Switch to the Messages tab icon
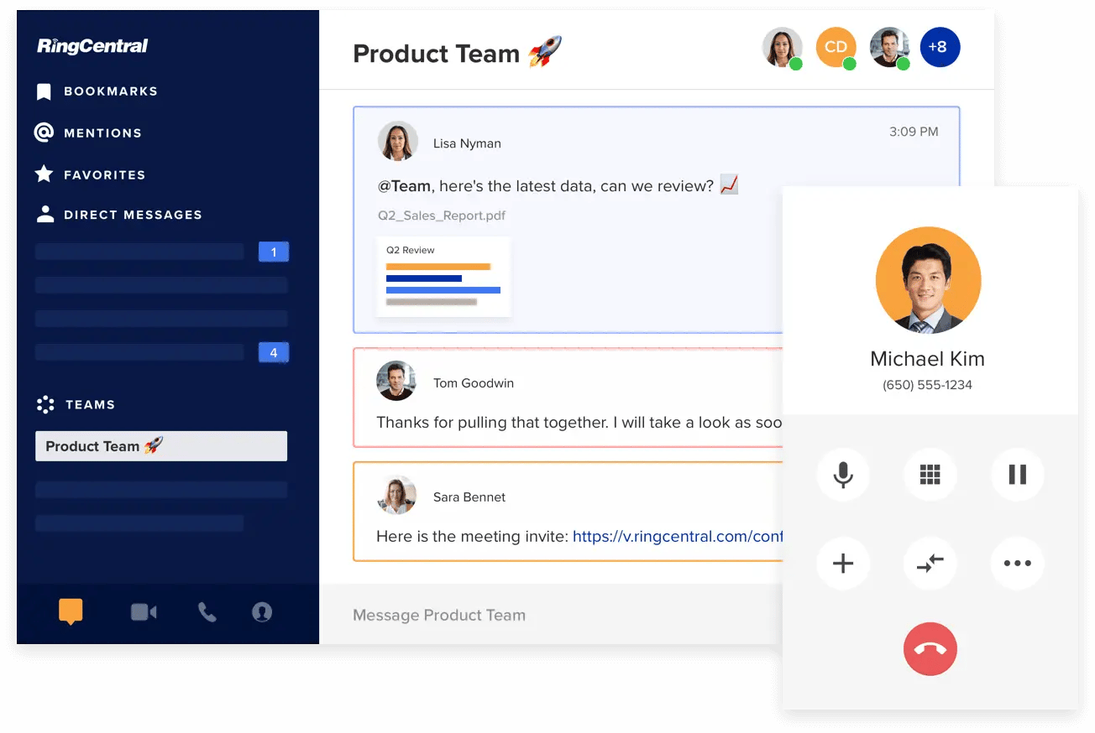The image size is (1095, 733). click(x=71, y=611)
